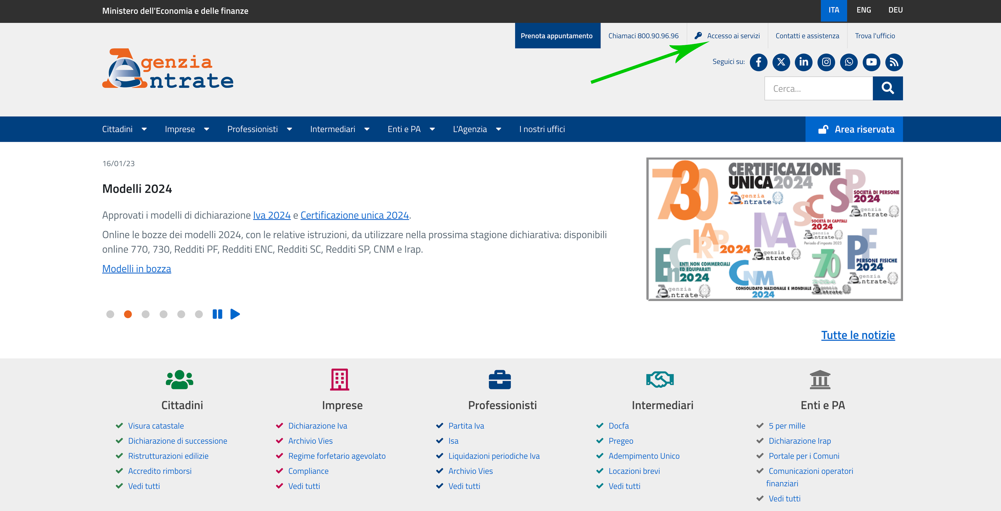Open the LinkedIn icon link
1001x511 pixels.
coord(803,62)
